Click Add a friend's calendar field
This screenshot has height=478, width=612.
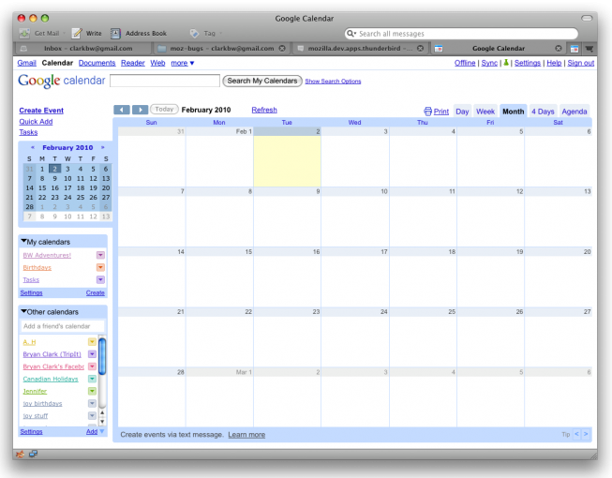coord(63,326)
